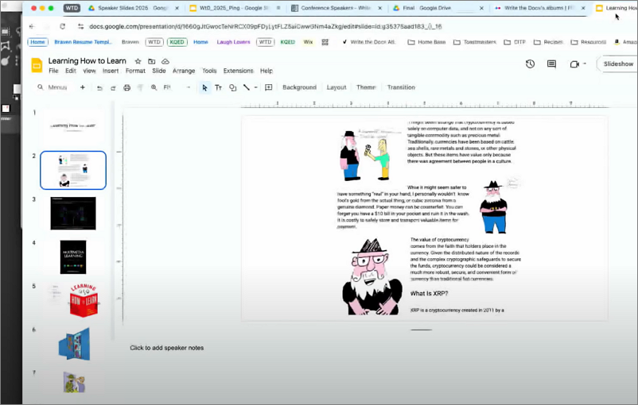Open the Tools menu
Image resolution: width=638 pixels, height=405 pixels.
(209, 71)
